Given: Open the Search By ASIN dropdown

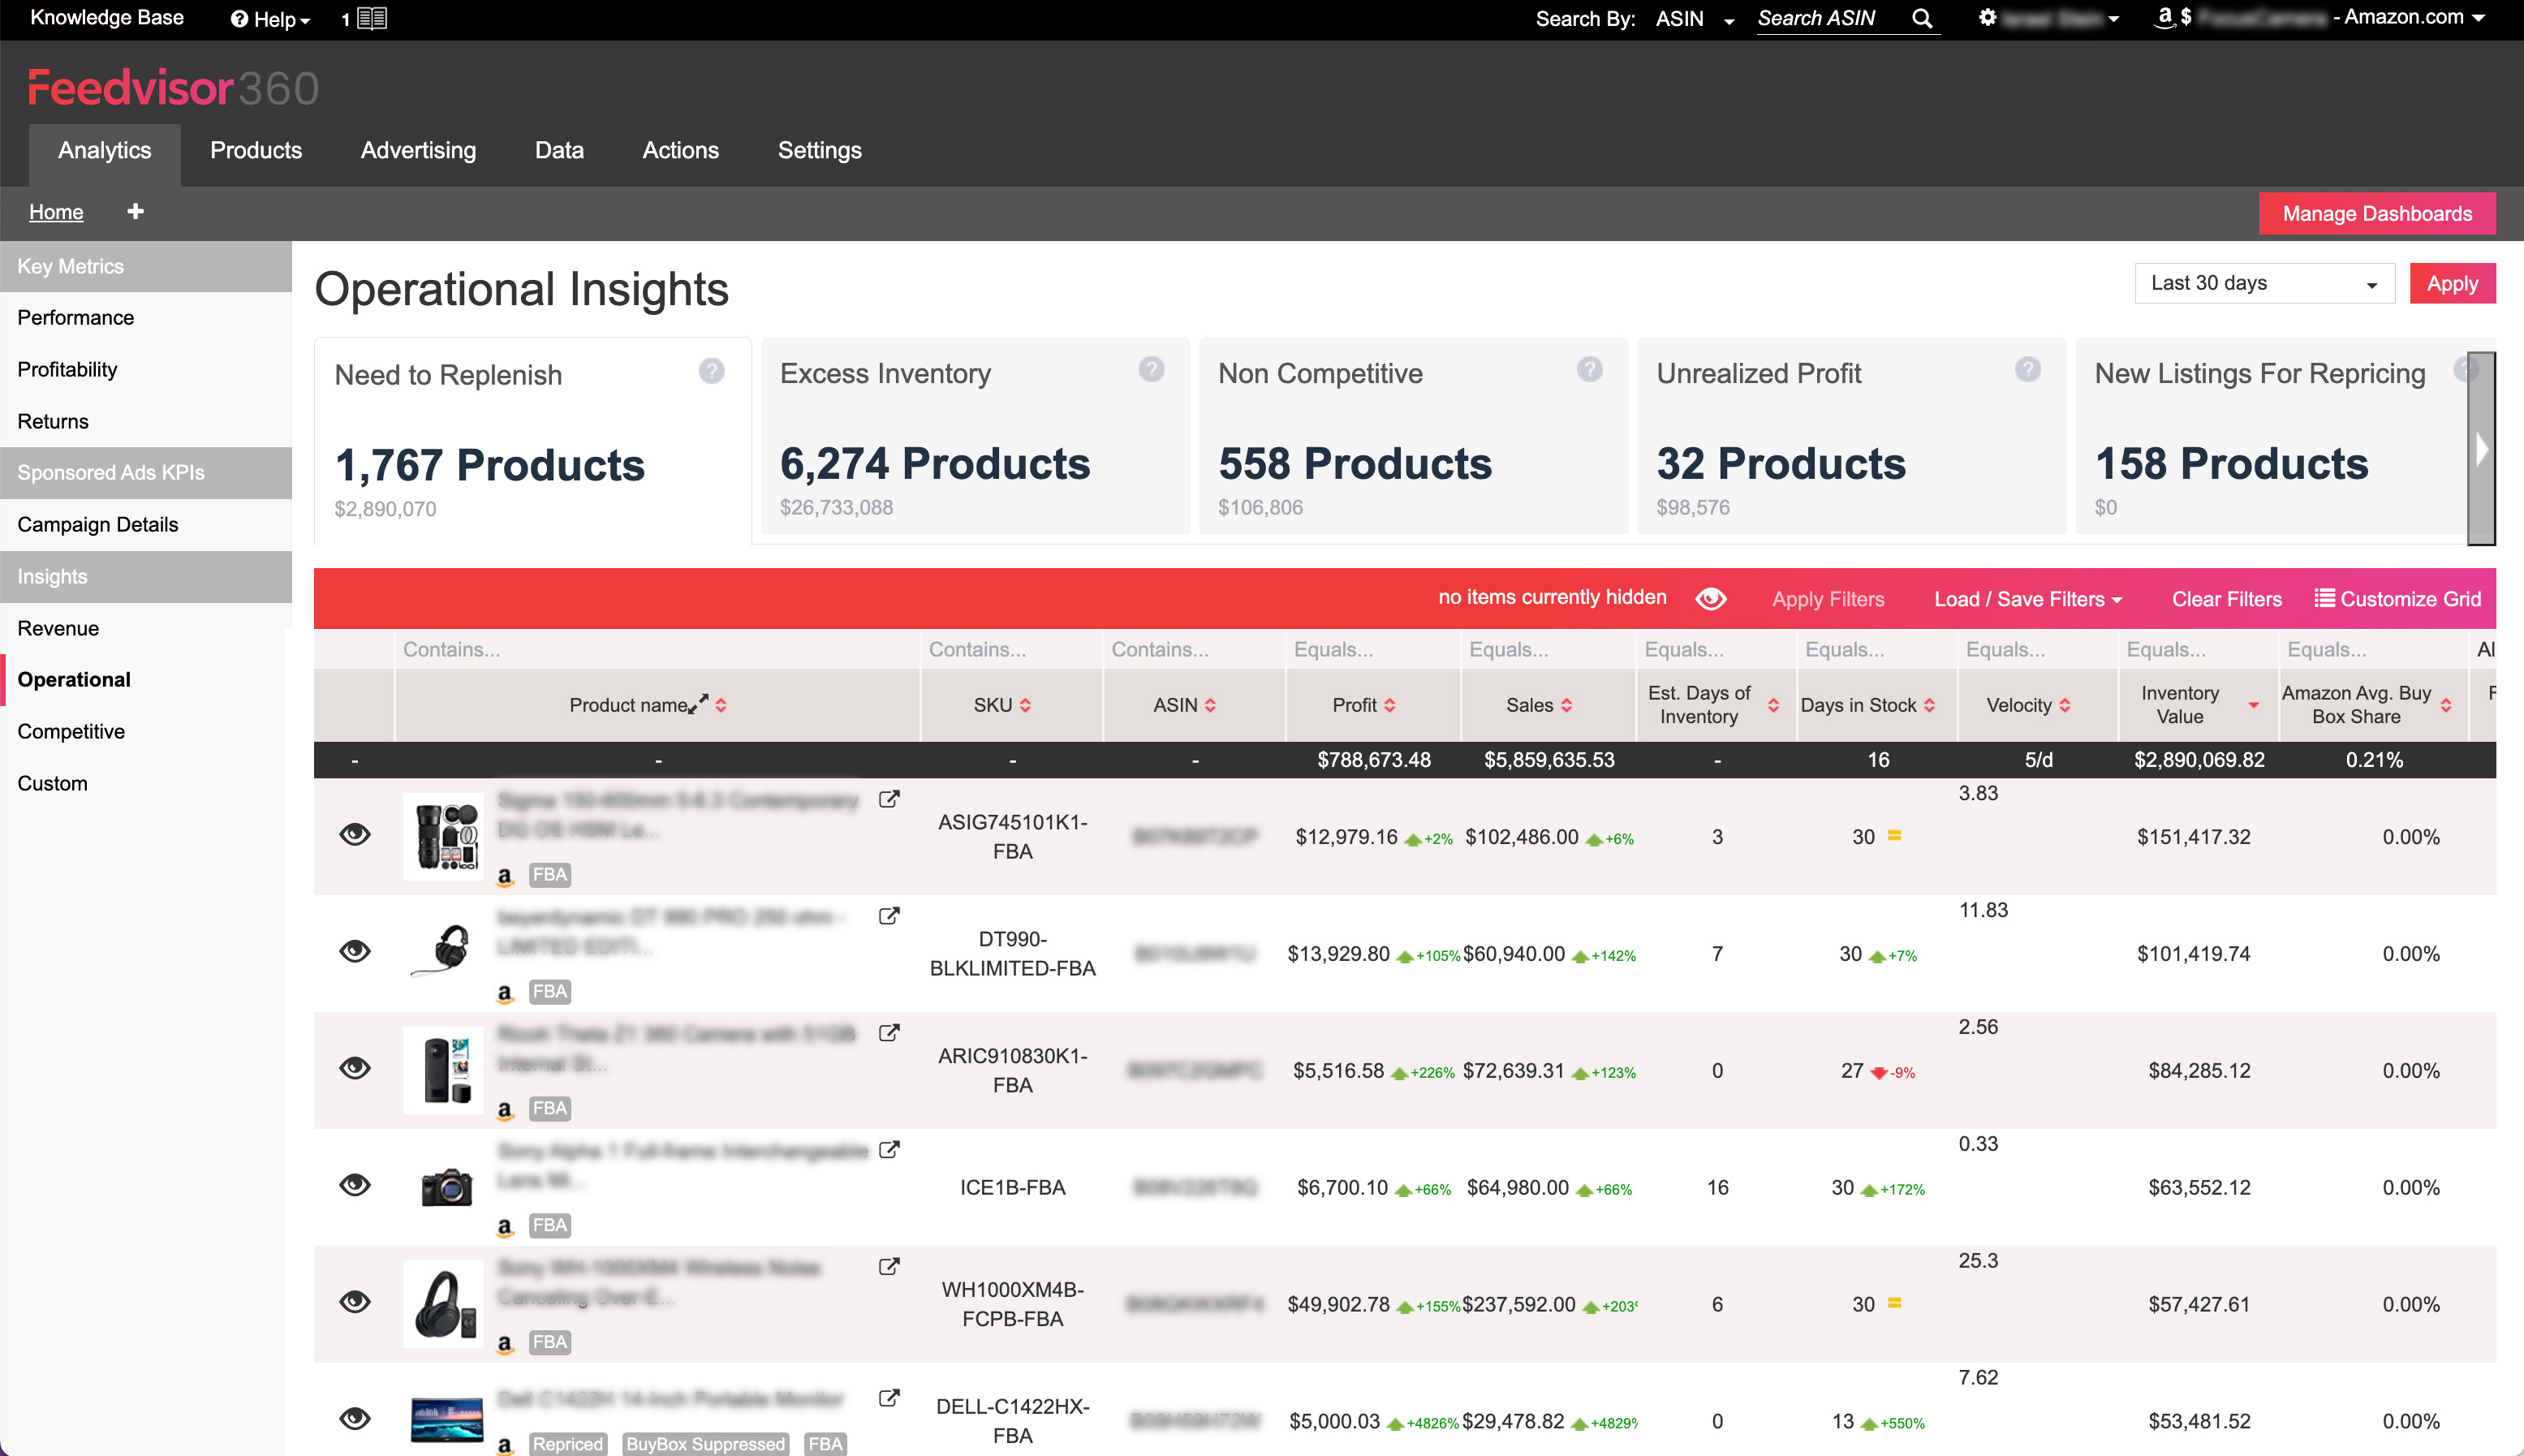Looking at the screenshot, I should click(1729, 19).
